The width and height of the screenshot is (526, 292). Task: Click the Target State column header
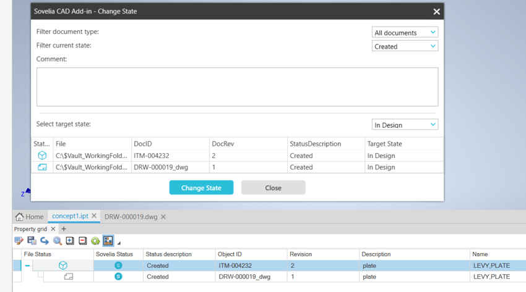[404, 144]
